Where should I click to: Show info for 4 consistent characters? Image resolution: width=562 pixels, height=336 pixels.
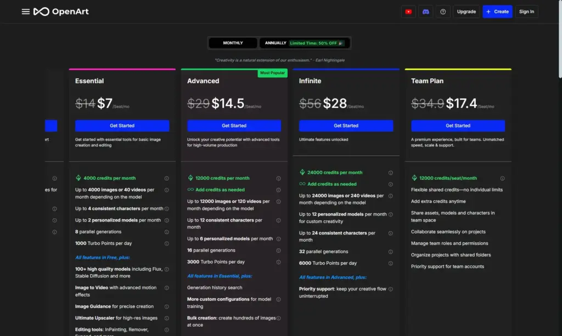pos(167,209)
